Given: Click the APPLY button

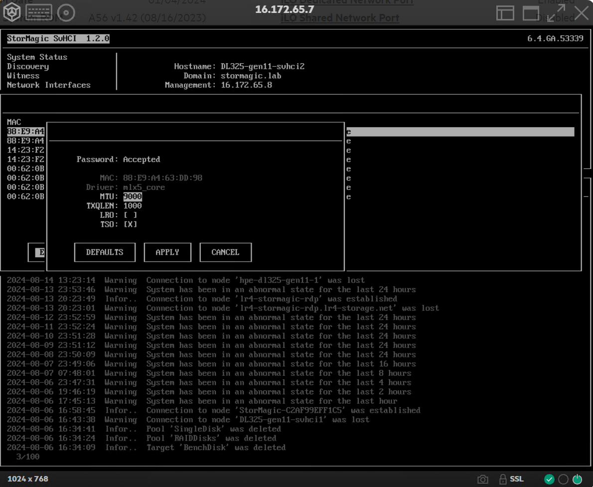Looking at the screenshot, I should click(x=167, y=252).
